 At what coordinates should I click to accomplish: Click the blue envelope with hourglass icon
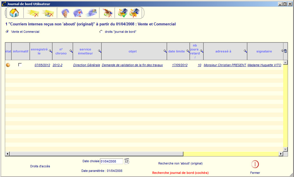pyautogui.click(x=78, y=13)
